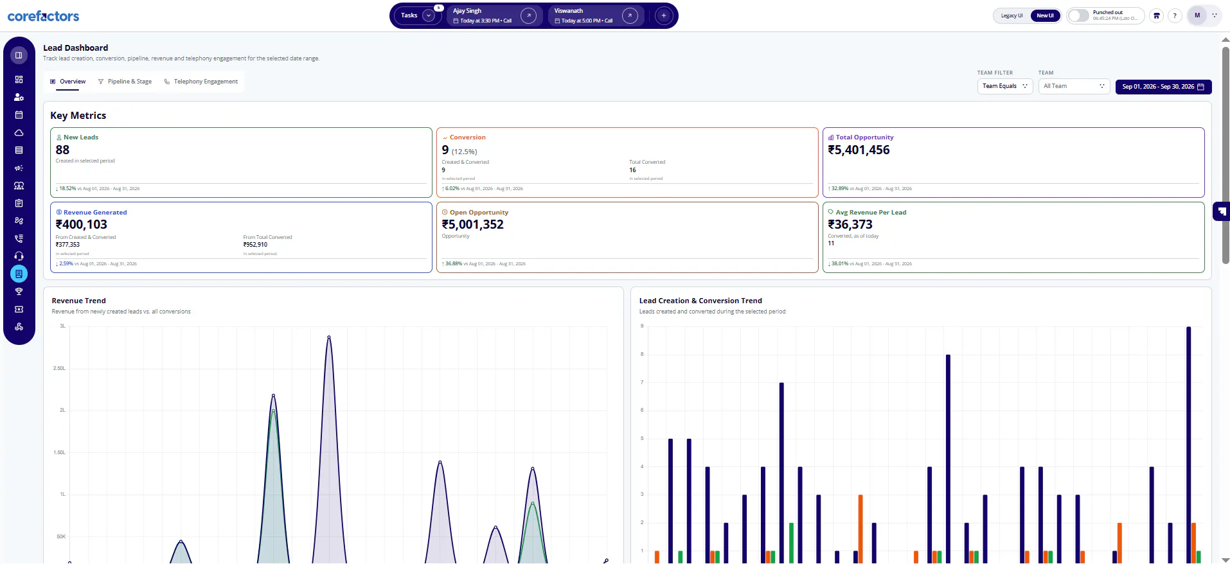Open the Sep 2026 date range picker

click(1163, 87)
